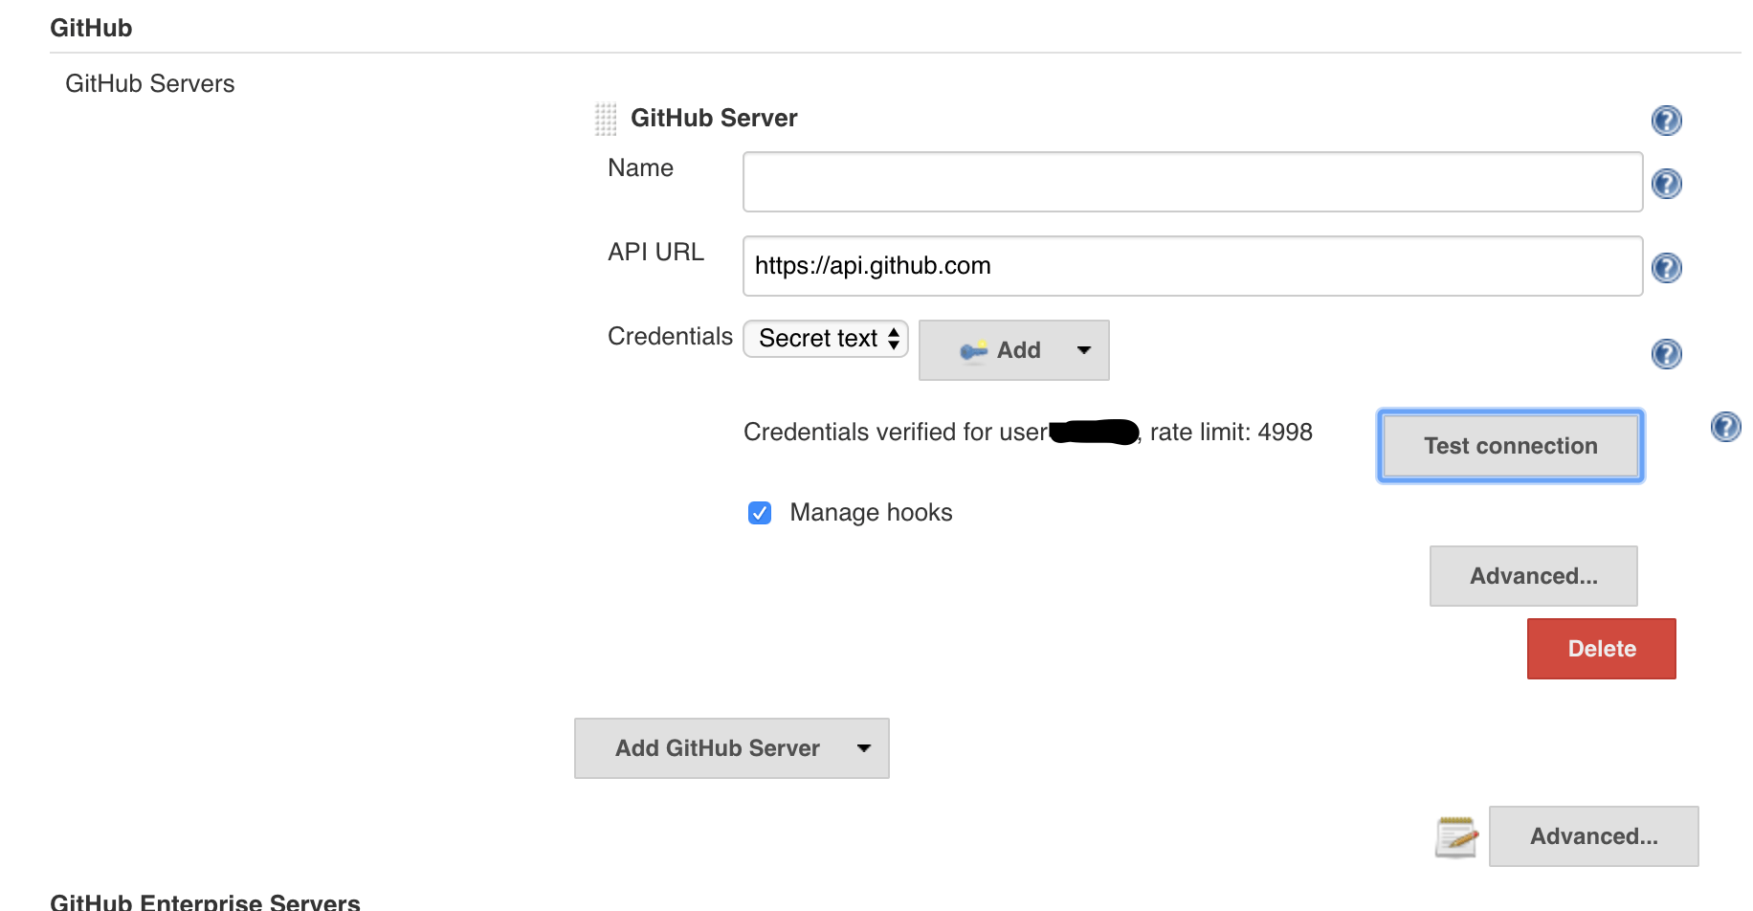Screen dimensions: 1753x911
Task: Click the bottom Advanced button next to notepad
Action: tap(1593, 836)
